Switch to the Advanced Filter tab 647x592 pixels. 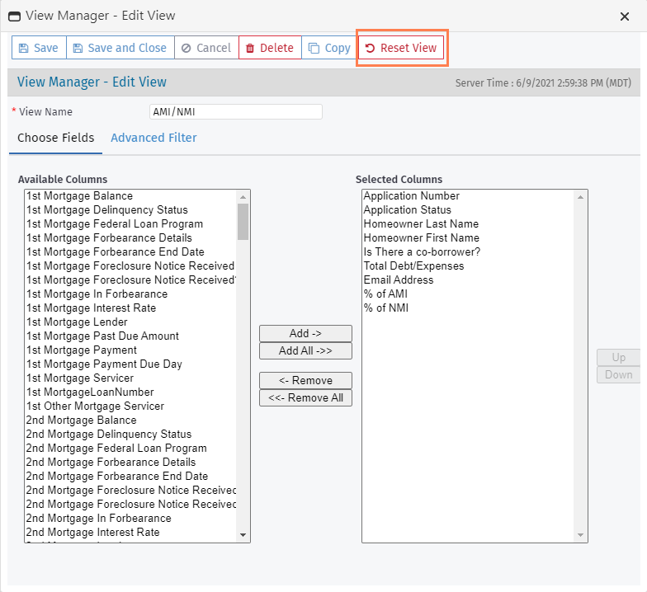pos(153,138)
